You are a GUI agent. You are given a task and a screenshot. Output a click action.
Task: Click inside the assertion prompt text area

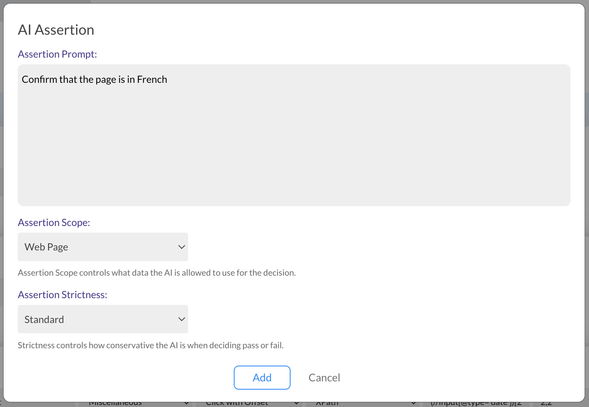click(x=294, y=134)
